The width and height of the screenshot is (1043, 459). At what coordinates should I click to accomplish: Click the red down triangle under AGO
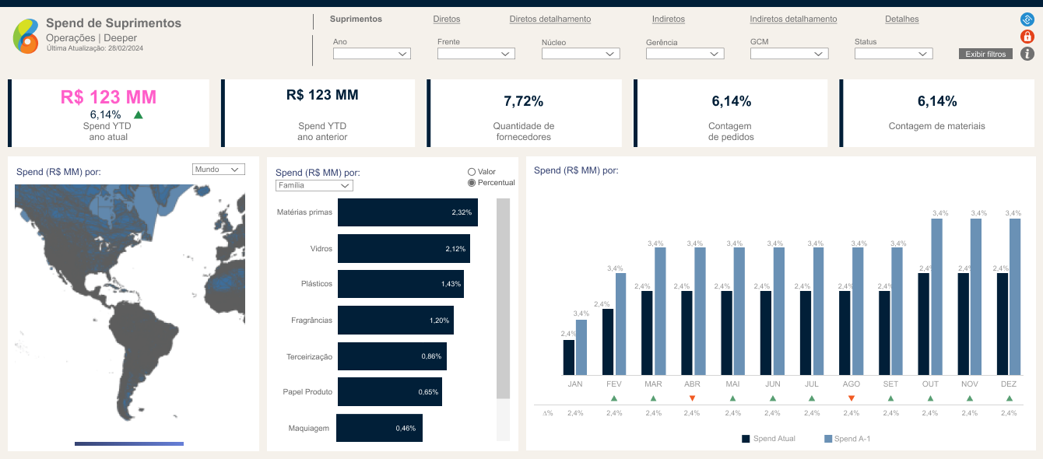point(851,398)
